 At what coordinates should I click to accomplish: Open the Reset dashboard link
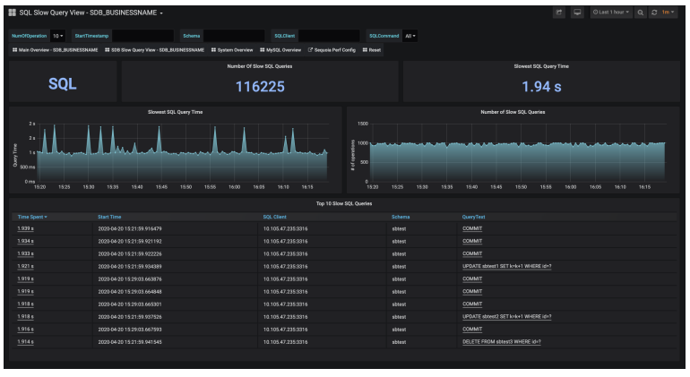[372, 50]
